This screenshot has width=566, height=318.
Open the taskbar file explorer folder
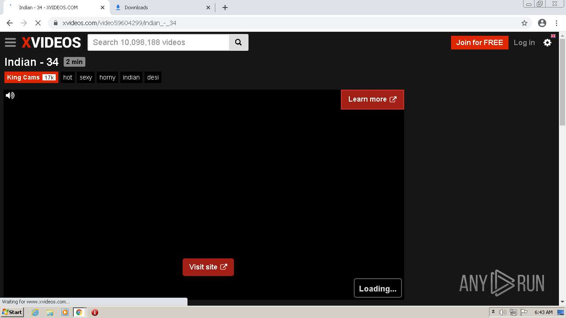(x=50, y=312)
